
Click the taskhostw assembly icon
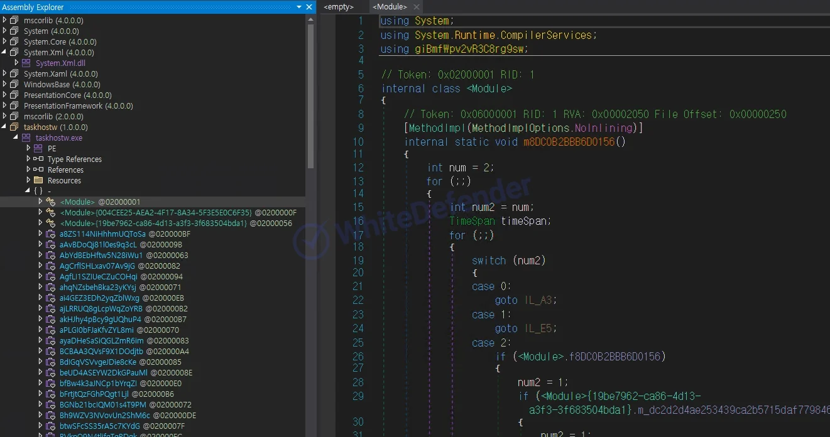point(14,127)
